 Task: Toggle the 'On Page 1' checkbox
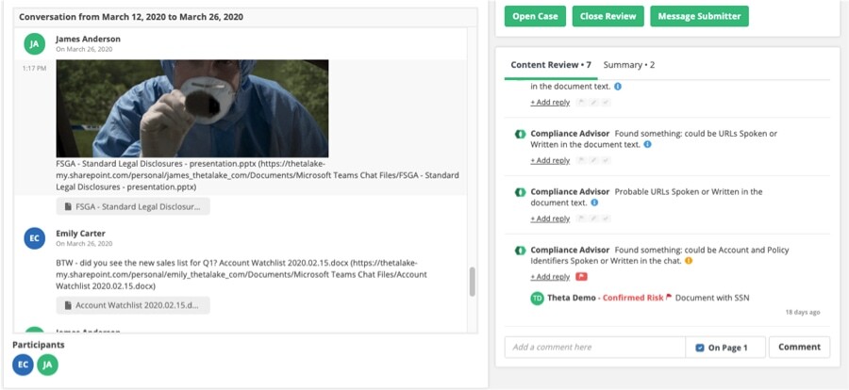tap(700, 348)
